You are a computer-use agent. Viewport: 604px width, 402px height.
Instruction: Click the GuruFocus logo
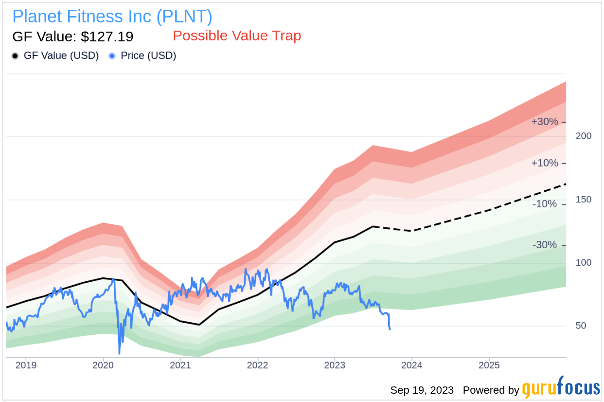point(561,388)
